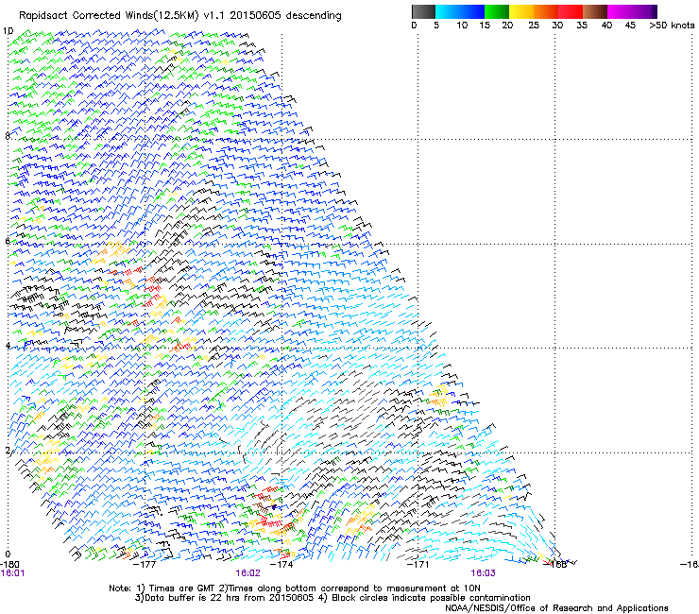Click the purple '16:01' time label

(12, 573)
